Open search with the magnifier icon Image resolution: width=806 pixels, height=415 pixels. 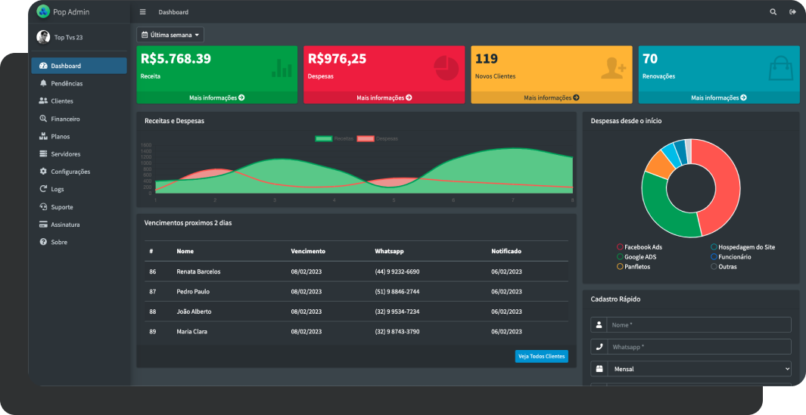point(773,12)
